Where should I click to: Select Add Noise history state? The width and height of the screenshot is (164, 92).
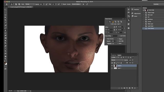coord(153,19)
